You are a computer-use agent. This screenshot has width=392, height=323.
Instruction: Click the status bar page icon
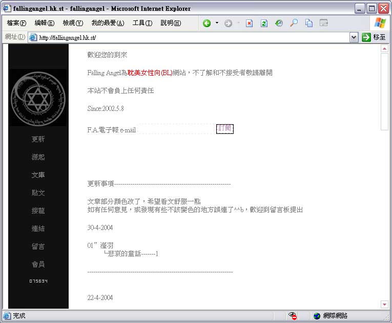pos(7,316)
